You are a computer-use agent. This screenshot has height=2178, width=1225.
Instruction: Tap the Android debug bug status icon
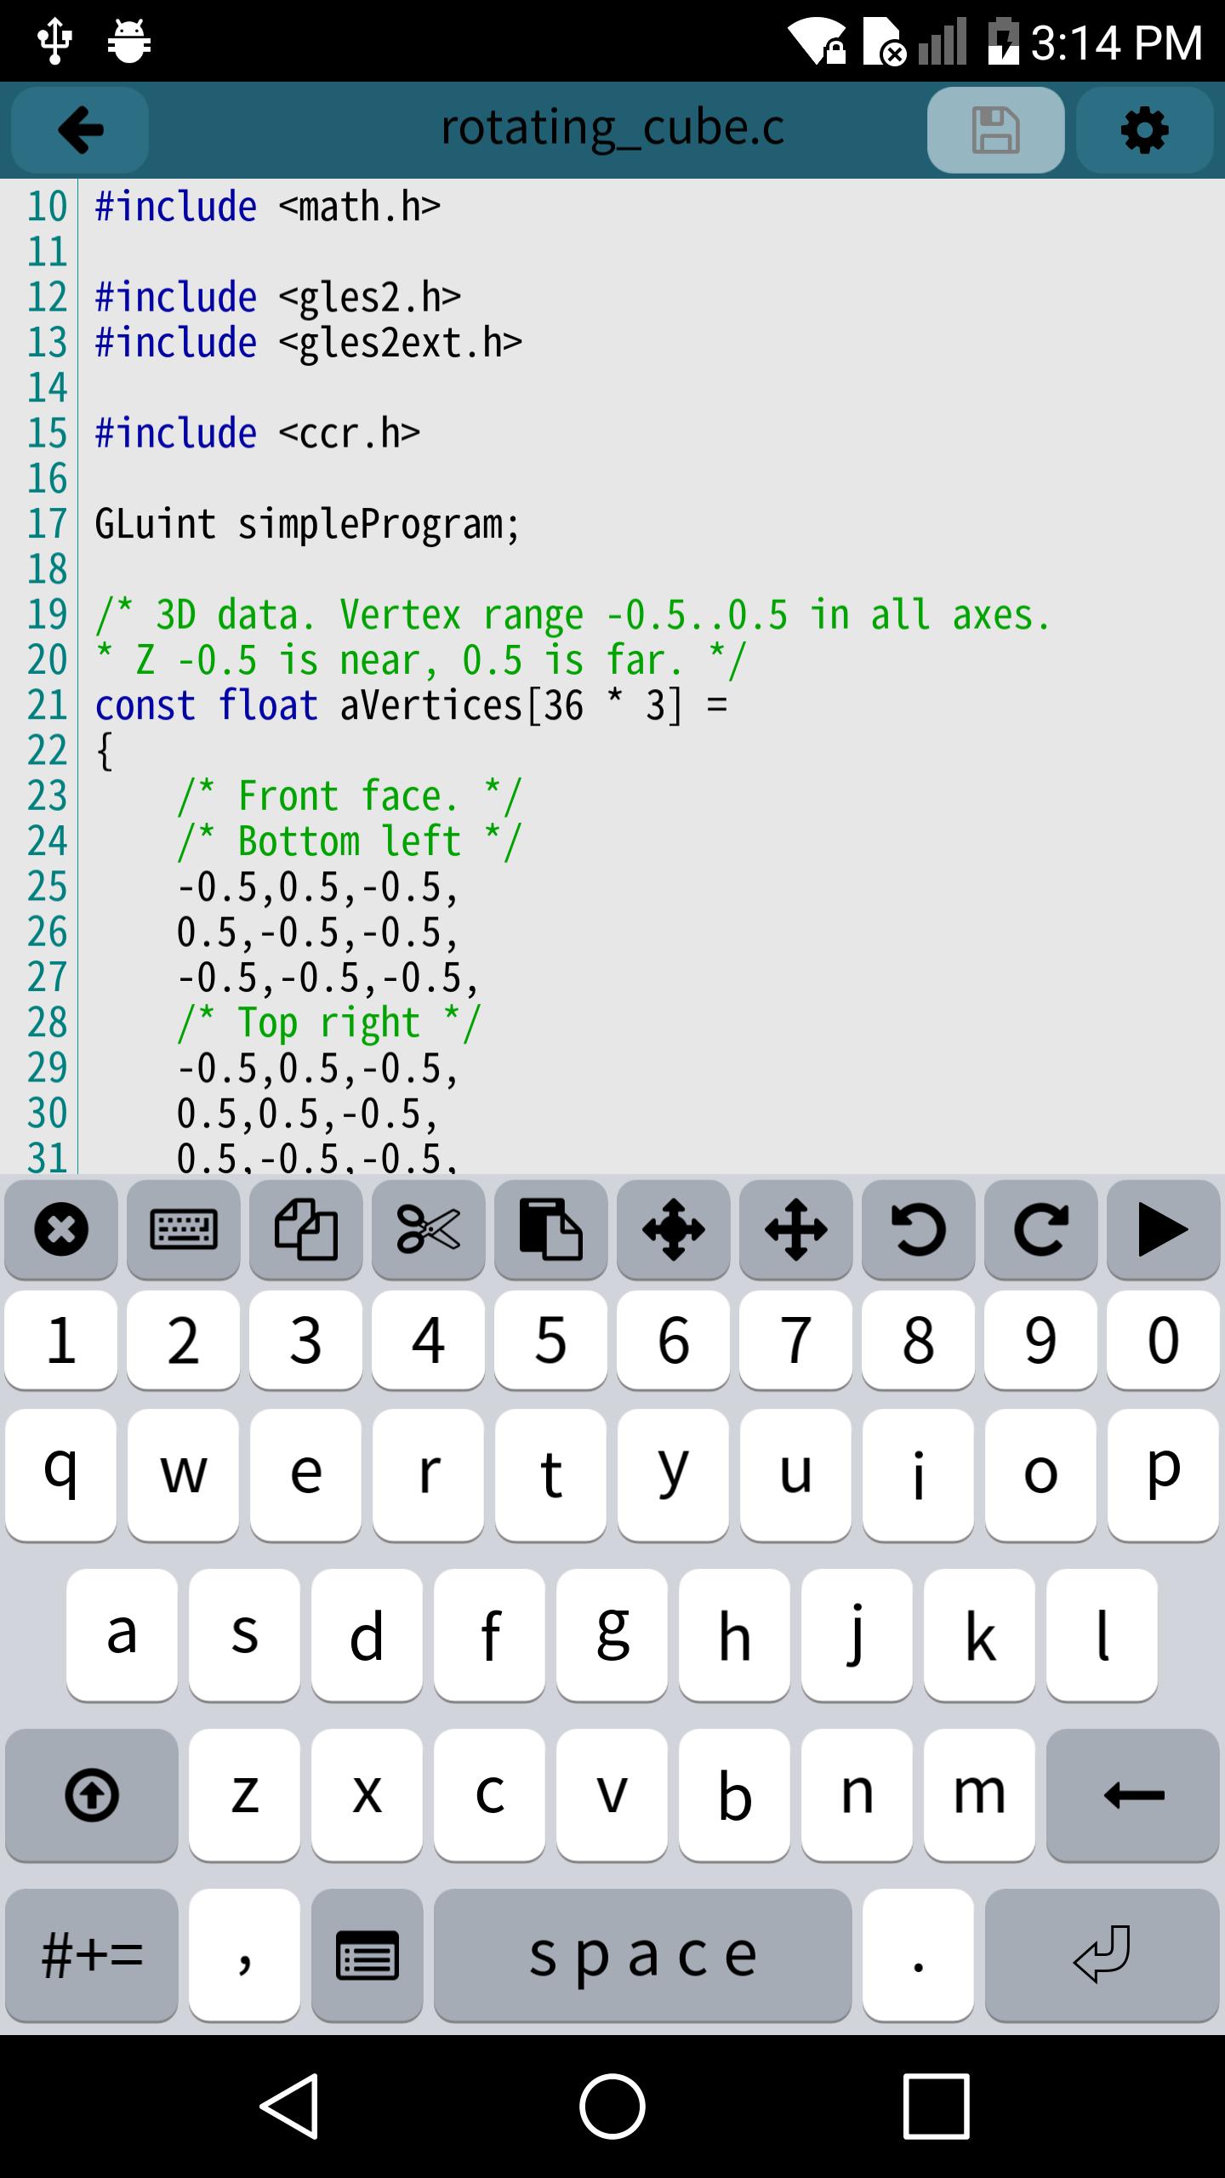click(x=129, y=41)
